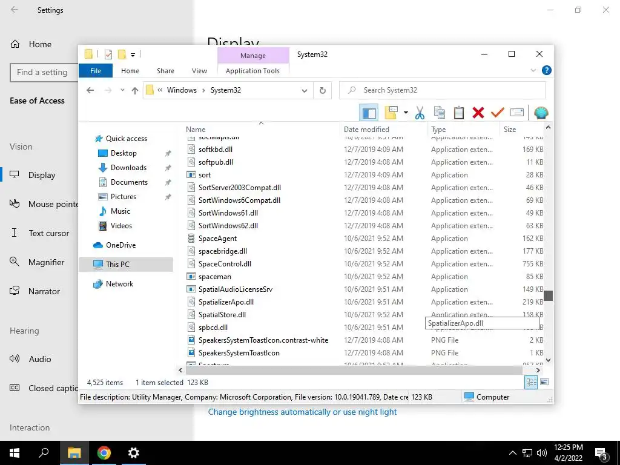Switch to the Share ribbon tab

pyautogui.click(x=165, y=71)
